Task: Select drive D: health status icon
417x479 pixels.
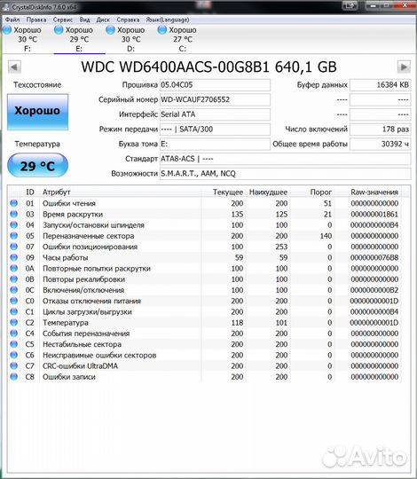Action: [x=110, y=30]
